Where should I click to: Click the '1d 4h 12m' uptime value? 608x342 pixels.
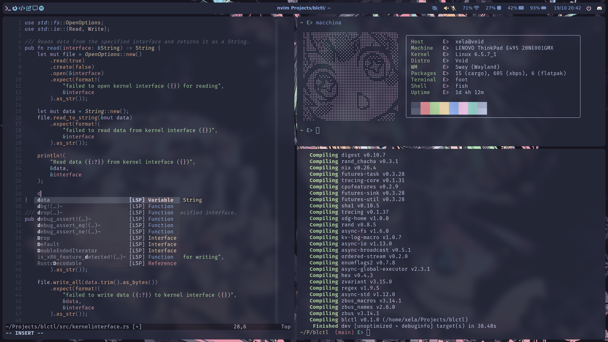tap(469, 92)
